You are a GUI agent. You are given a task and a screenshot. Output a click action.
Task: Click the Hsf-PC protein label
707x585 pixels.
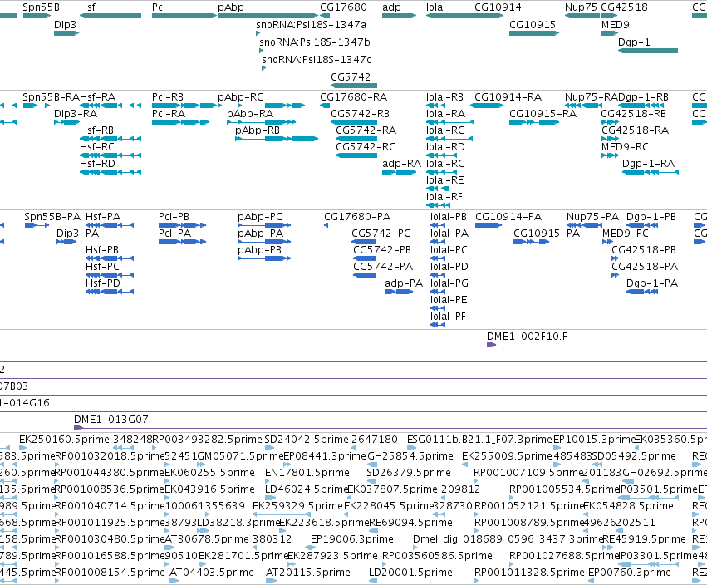click(102, 267)
